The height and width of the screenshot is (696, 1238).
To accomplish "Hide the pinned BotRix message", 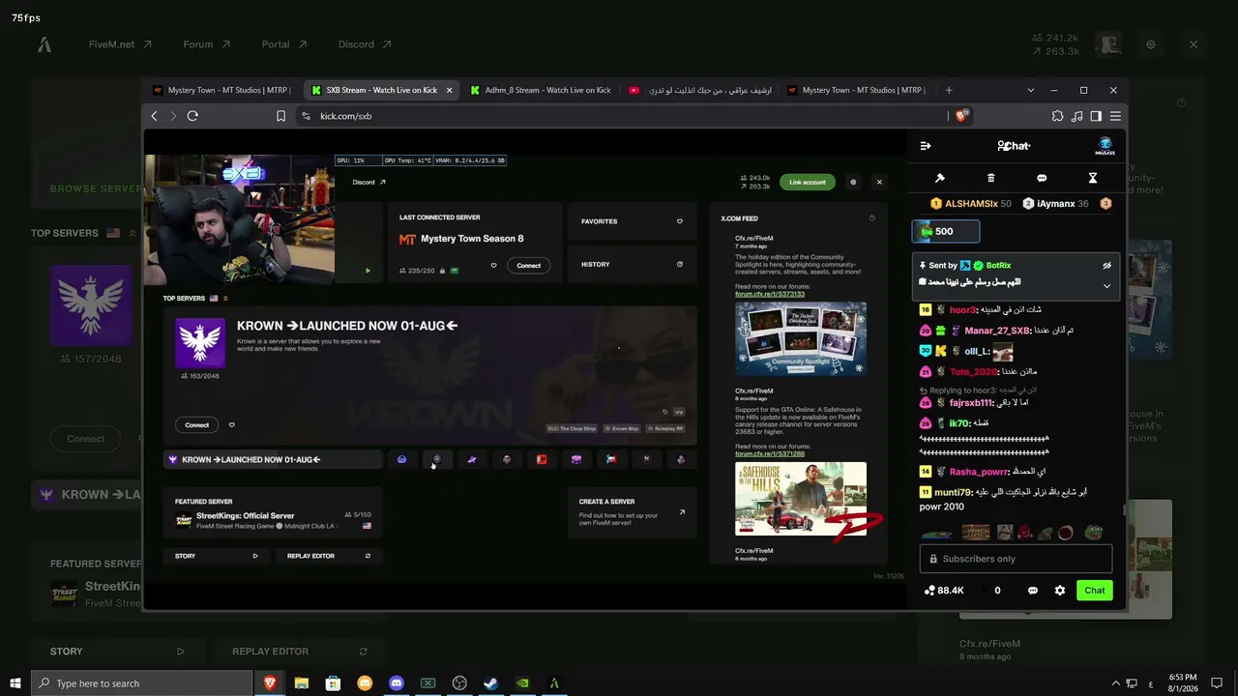I will coord(1106,265).
